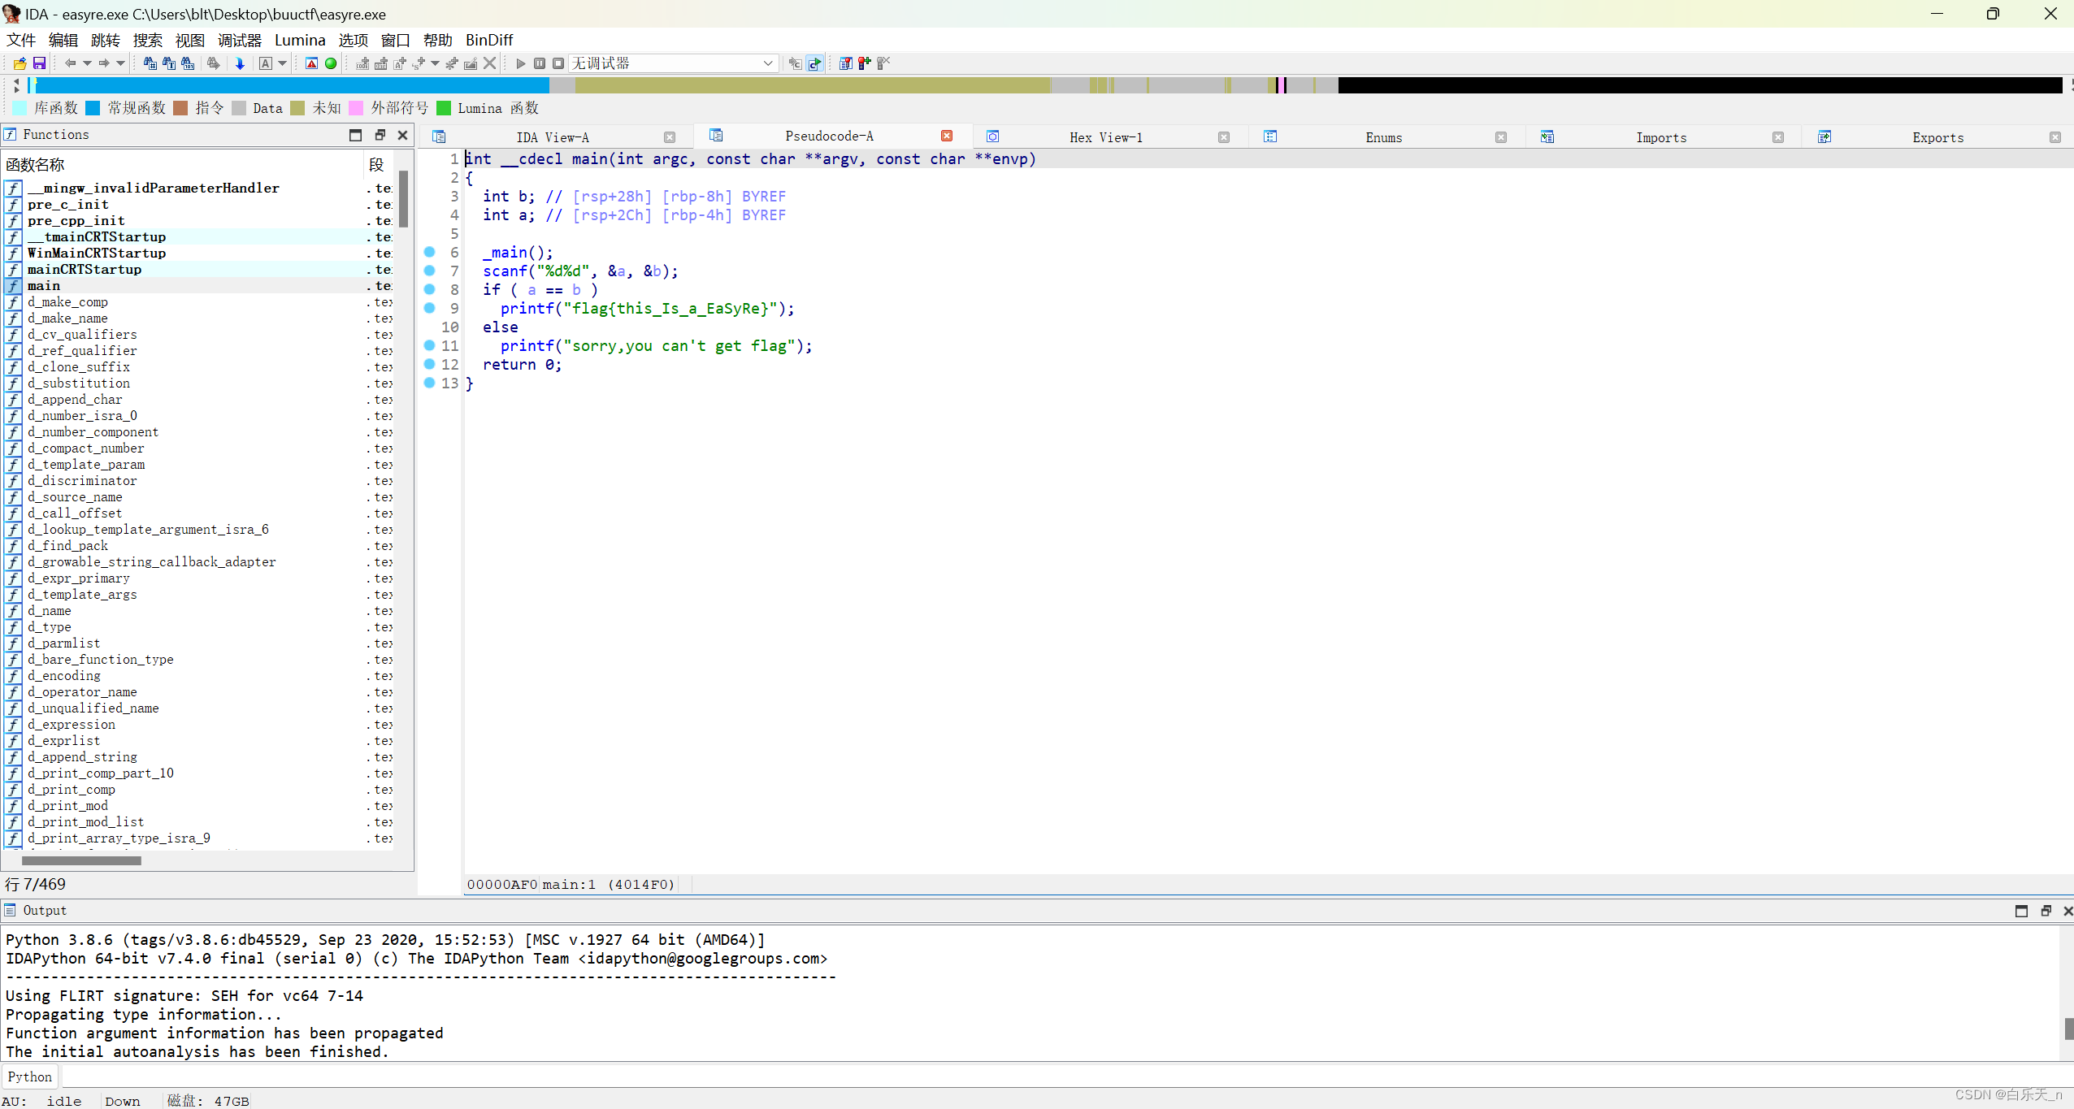Expand the back history dropdown arrow
The image size is (2074, 1109).
pos(86,63)
